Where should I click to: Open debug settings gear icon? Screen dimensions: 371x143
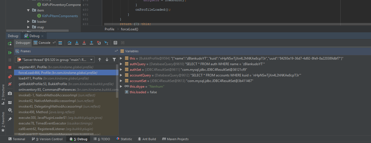(x=10, y=110)
